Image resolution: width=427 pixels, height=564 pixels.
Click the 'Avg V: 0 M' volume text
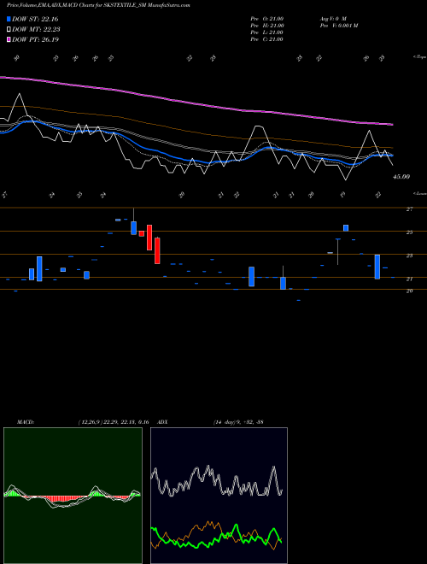(333, 18)
